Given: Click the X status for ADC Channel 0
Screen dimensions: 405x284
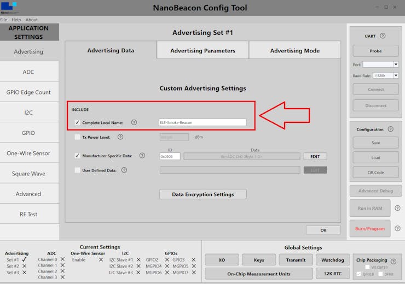Looking at the screenshot, I should pyautogui.click(x=62, y=259).
